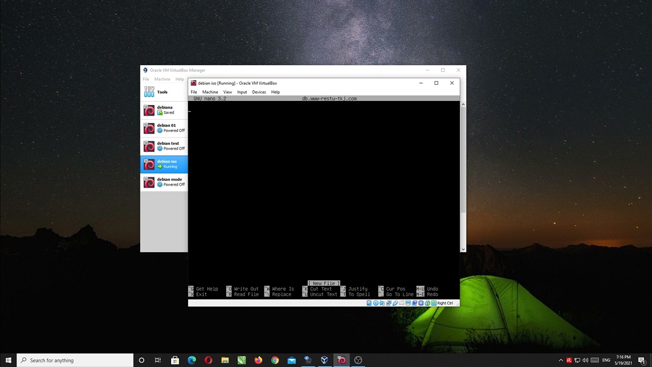Open Microsoft Store from the taskbar
The height and width of the screenshot is (367, 652).
pyautogui.click(x=175, y=360)
